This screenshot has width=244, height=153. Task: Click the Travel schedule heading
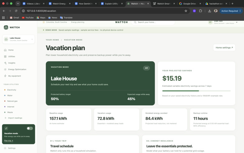point(62,146)
